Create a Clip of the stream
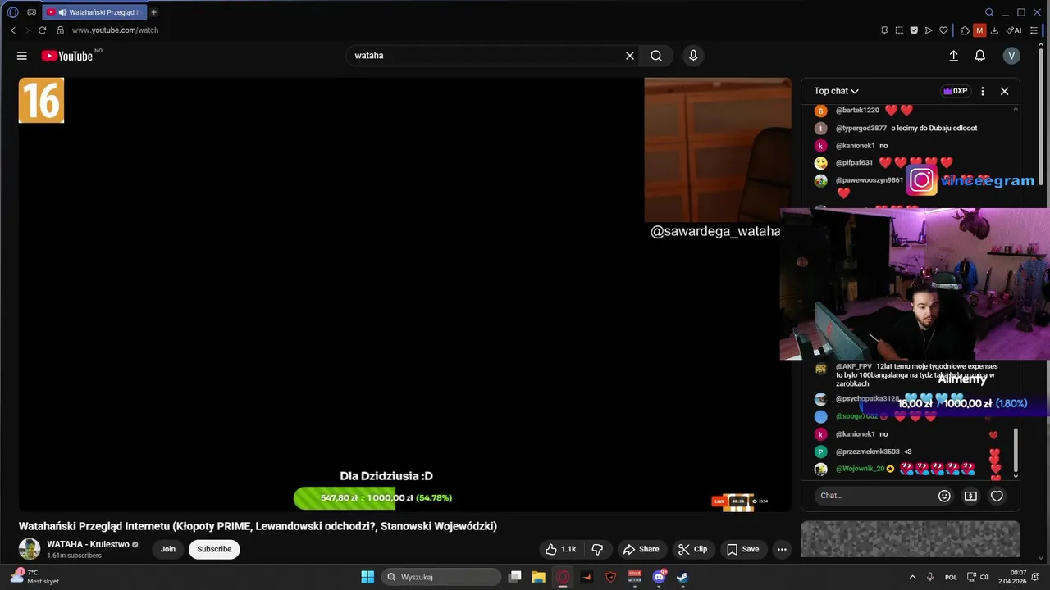Screen dimensions: 1050x590 692,549
